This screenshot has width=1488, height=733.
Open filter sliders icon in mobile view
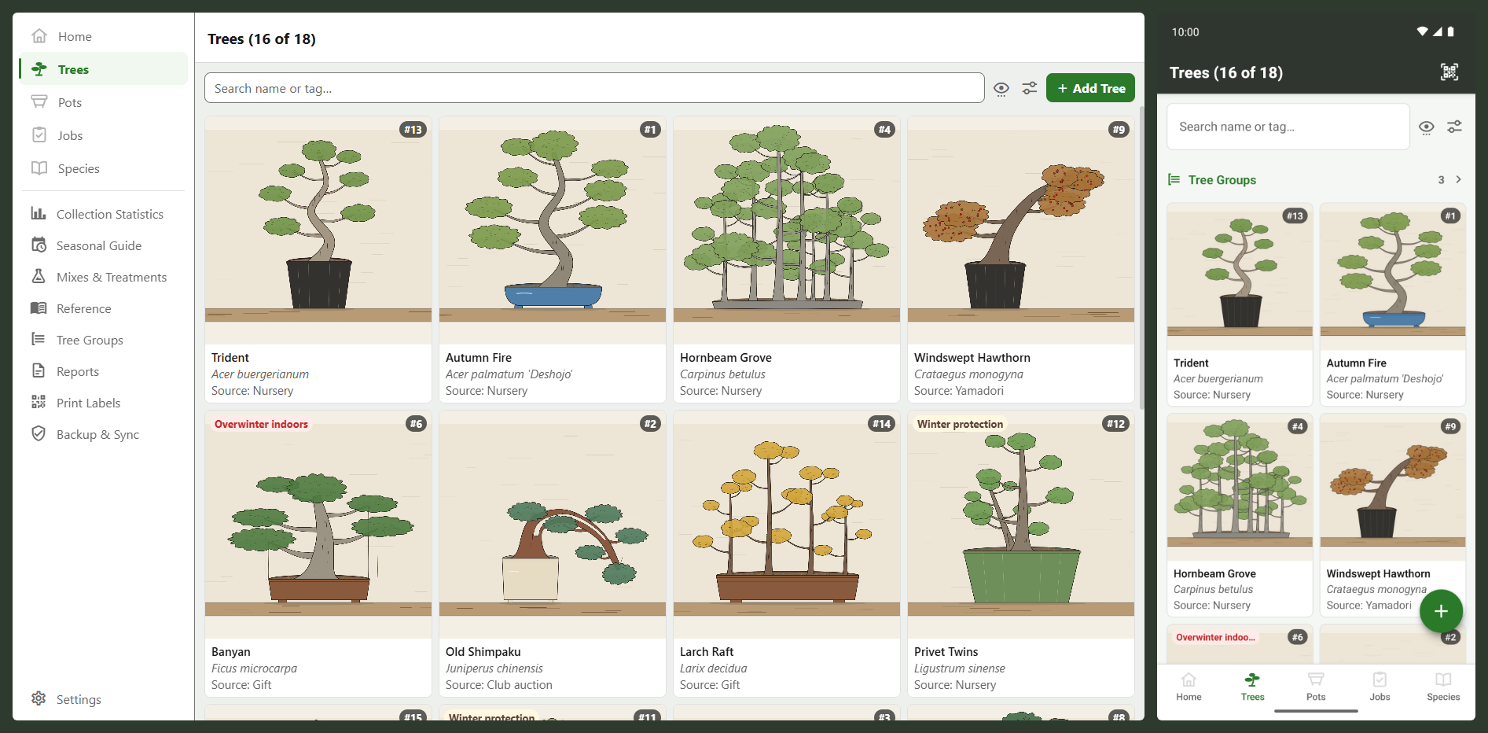point(1454,127)
